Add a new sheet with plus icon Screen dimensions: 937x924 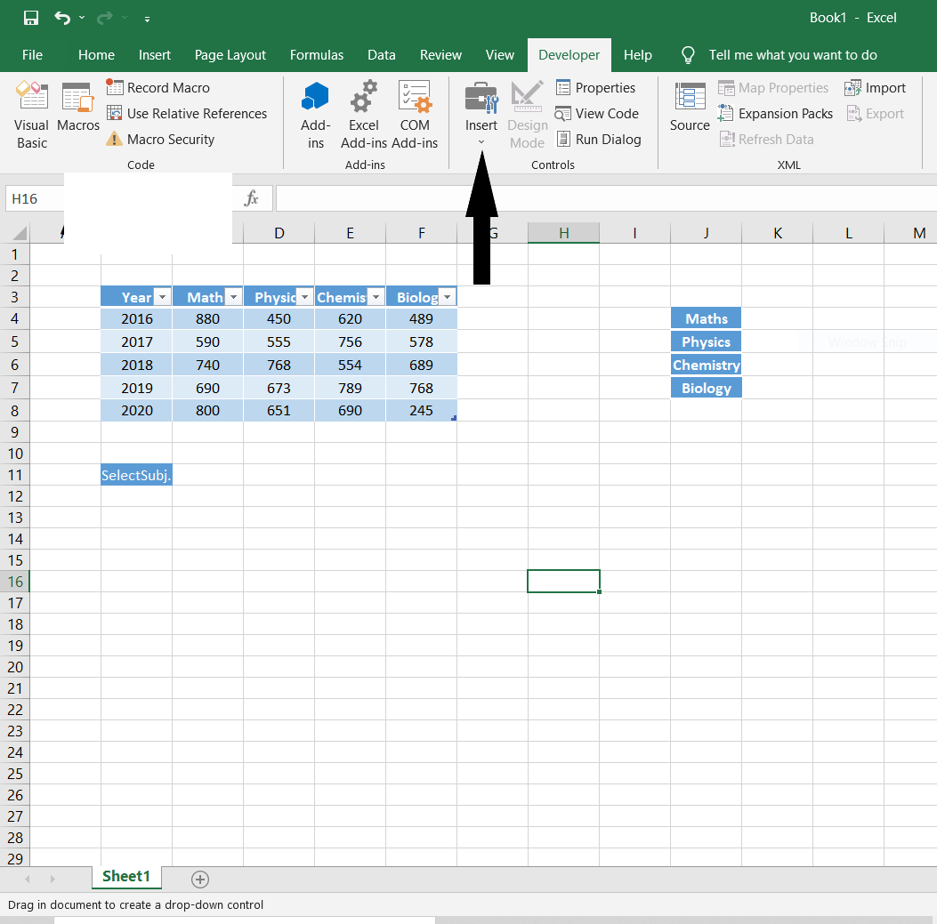point(199,880)
